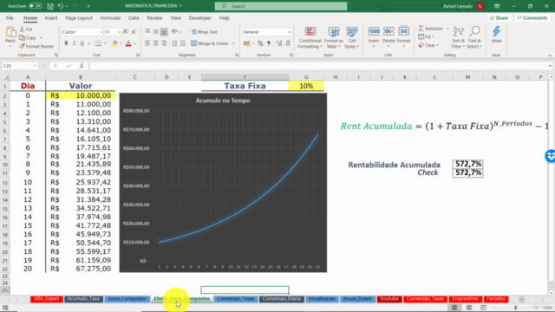The image size is (555, 312).
Task: Click AutoSum sigma icon
Action: click(x=421, y=29)
